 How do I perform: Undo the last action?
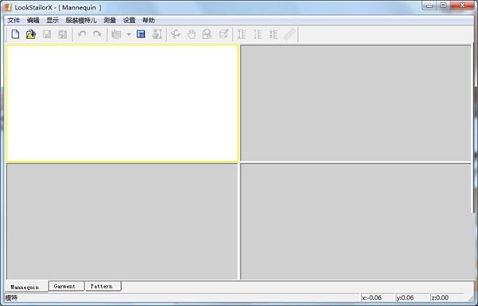click(x=82, y=34)
